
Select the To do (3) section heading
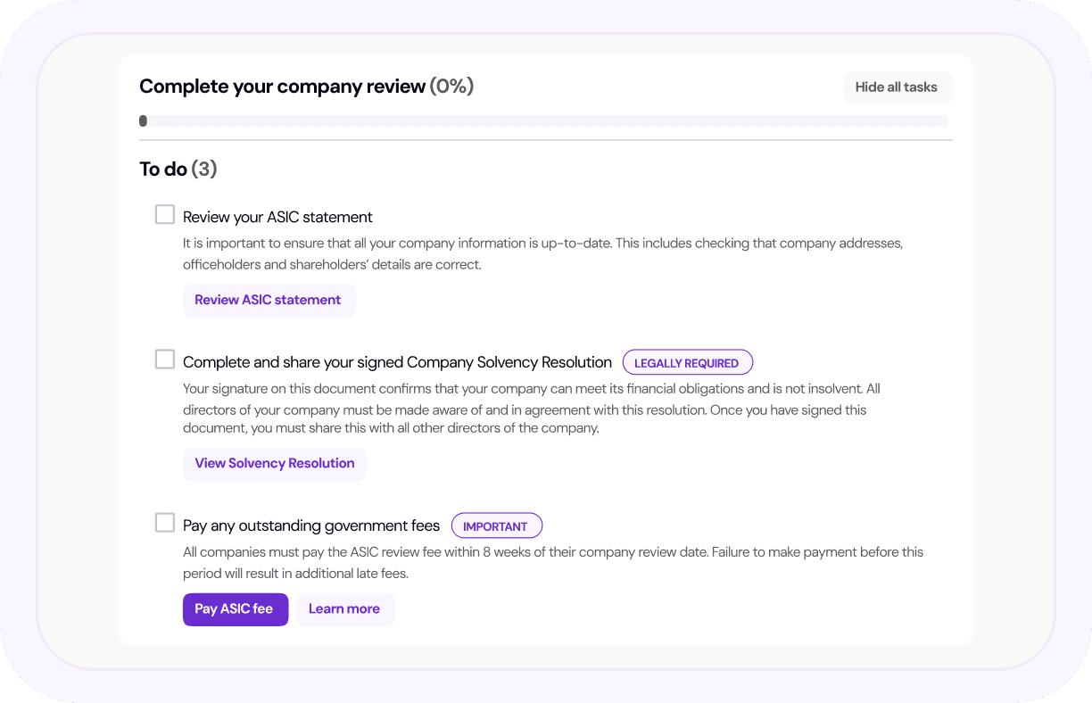tap(178, 170)
